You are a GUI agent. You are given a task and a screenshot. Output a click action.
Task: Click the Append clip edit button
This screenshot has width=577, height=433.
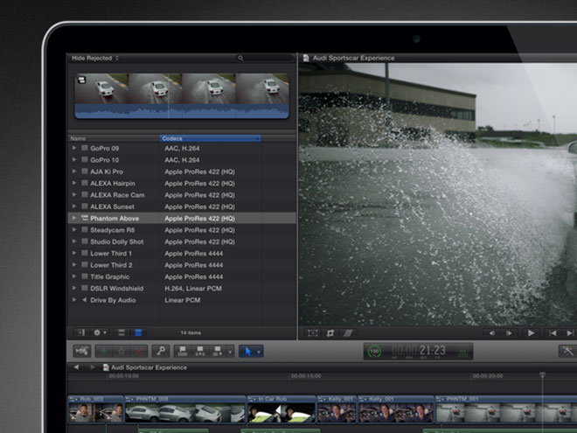pyautogui.click(x=217, y=352)
